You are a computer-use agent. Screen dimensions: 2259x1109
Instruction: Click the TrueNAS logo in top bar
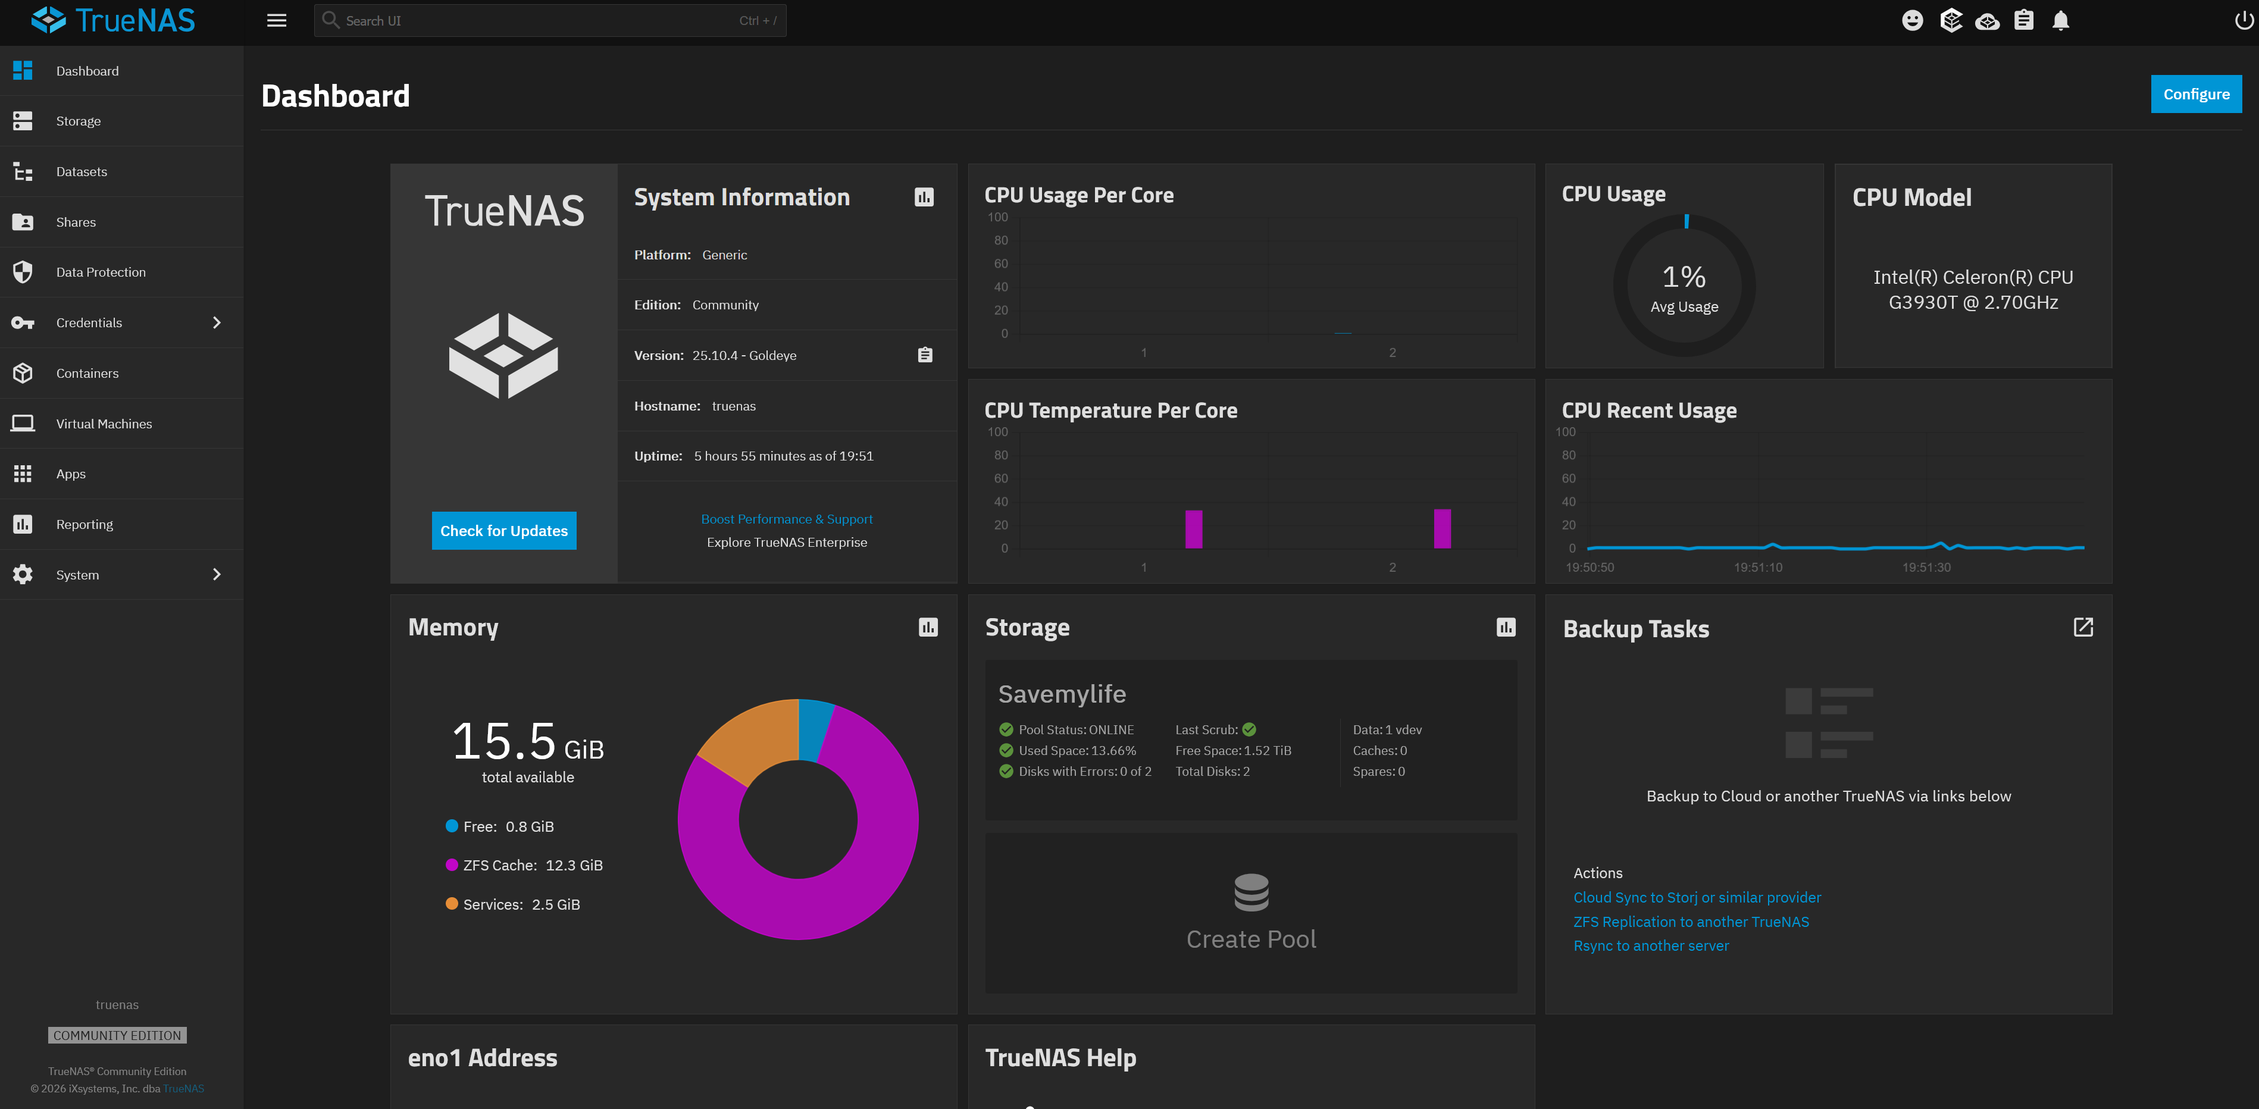(x=113, y=20)
